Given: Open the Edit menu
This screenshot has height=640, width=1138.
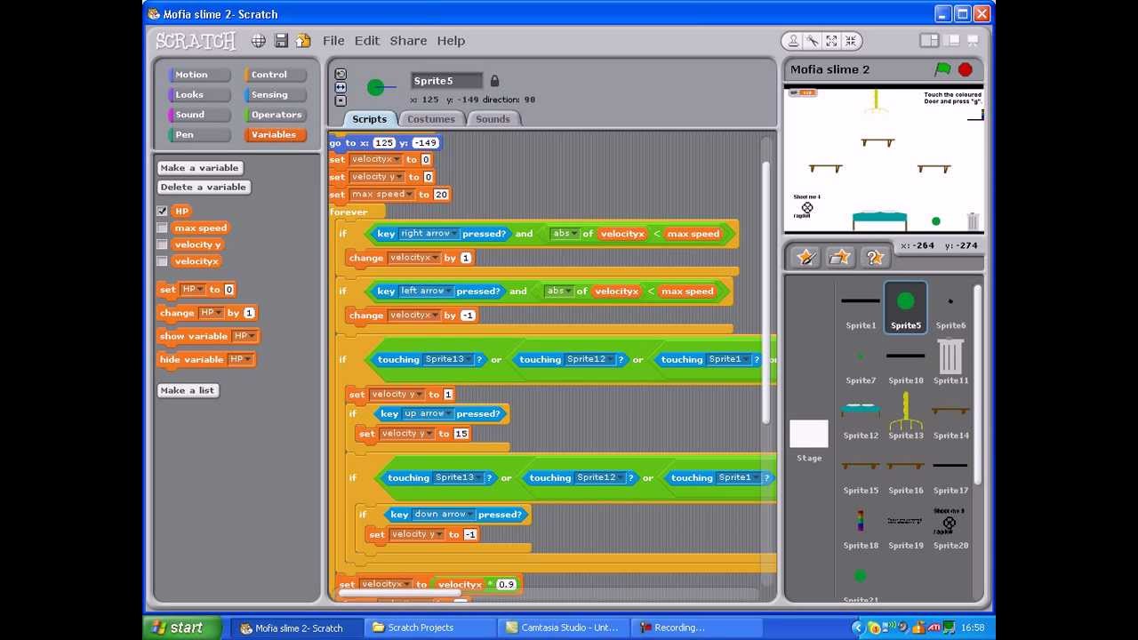Looking at the screenshot, I should (x=367, y=41).
